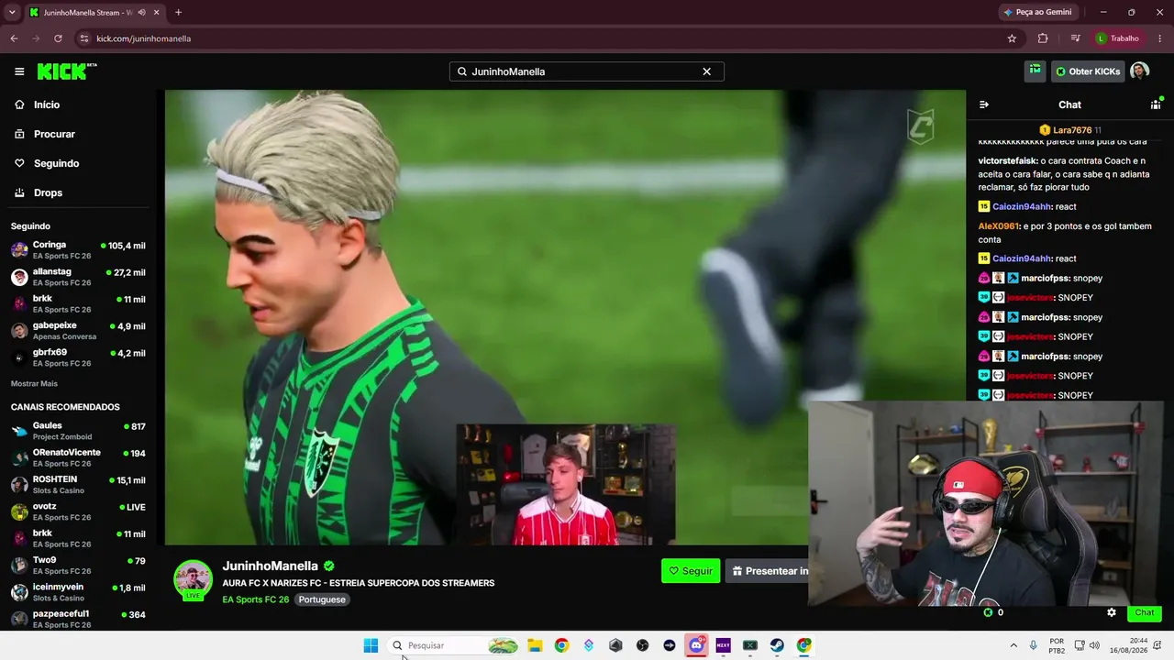The width and height of the screenshot is (1174, 660).
Task: Click the KICK logo
Action: [x=67, y=71]
